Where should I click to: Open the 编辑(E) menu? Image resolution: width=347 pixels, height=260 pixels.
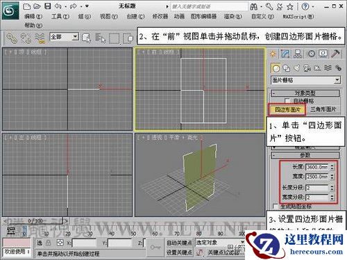(33, 17)
